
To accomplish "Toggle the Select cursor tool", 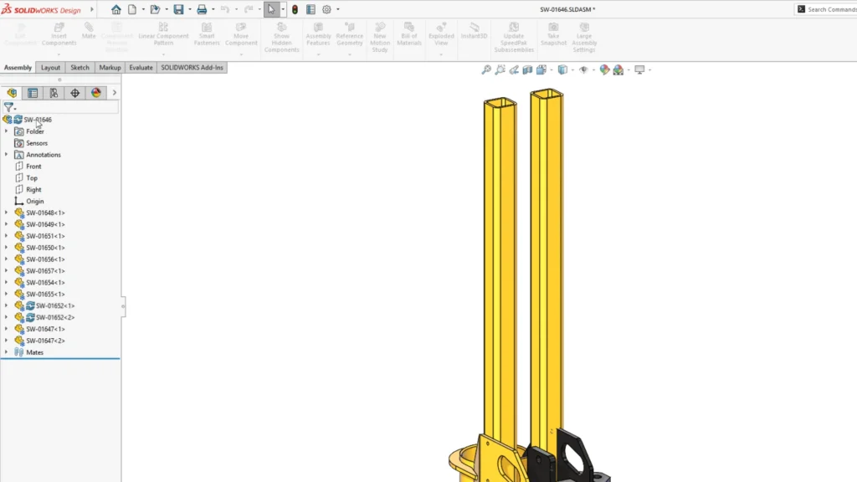I will 271,10.
